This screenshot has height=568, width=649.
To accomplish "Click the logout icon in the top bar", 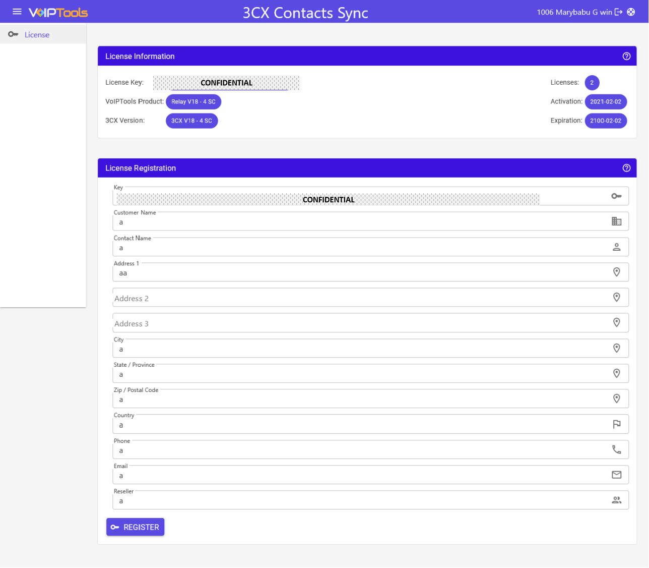I will click(619, 12).
